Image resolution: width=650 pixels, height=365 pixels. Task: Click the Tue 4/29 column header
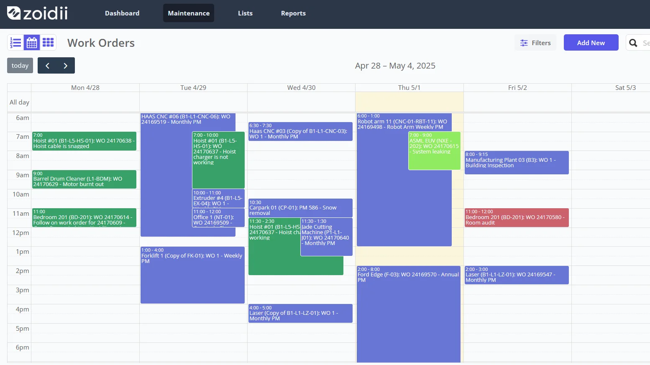point(193,87)
